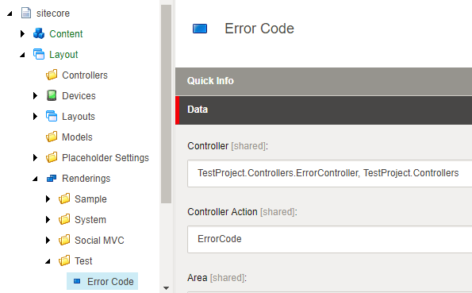Click the Controllers folder icon
The height and width of the screenshot is (293, 472).
(52, 75)
